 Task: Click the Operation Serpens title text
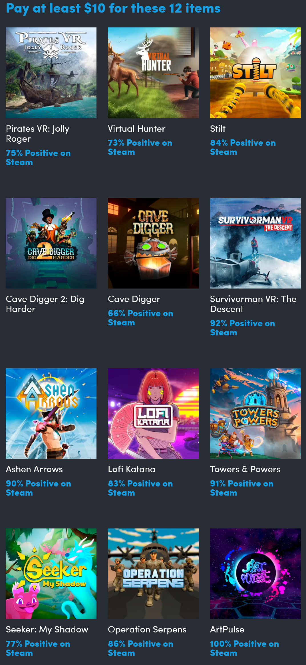tap(147, 630)
